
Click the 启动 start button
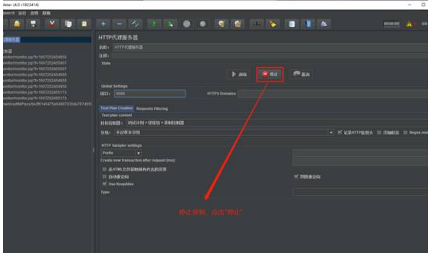(239, 74)
